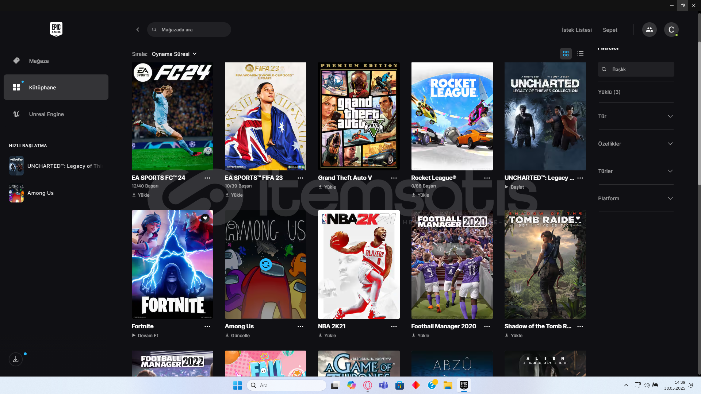701x394 pixels.
Task: Open options menu for NBA 2K21
Action: click(394, 327)
